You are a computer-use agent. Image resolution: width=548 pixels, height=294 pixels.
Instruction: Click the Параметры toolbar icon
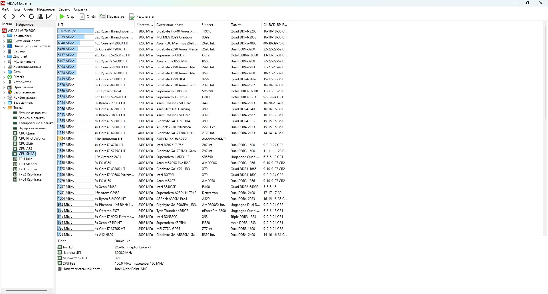(102, 17)
